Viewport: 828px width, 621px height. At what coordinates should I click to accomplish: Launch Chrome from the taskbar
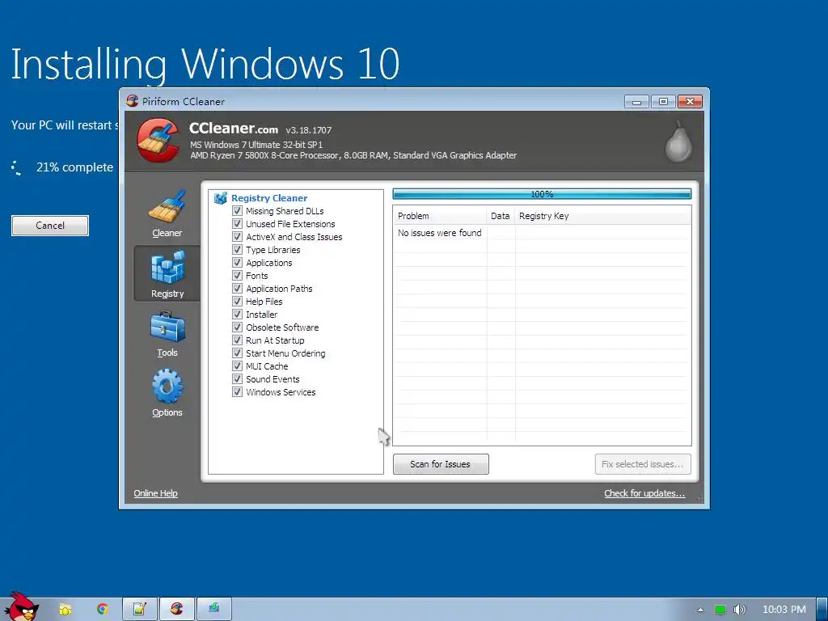click(x=103, y=610)
